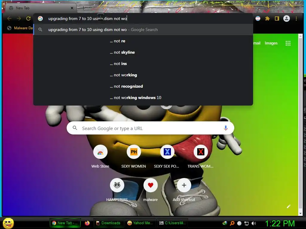306x229 pixels.
Task: Click the browser Forward arrow
Action: click(x=19, y=18)
